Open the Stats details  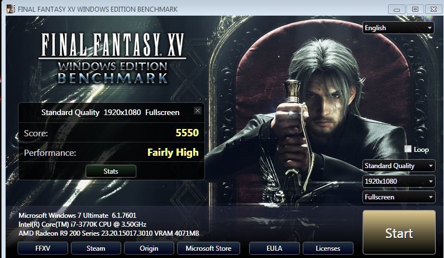click(111, 171)
